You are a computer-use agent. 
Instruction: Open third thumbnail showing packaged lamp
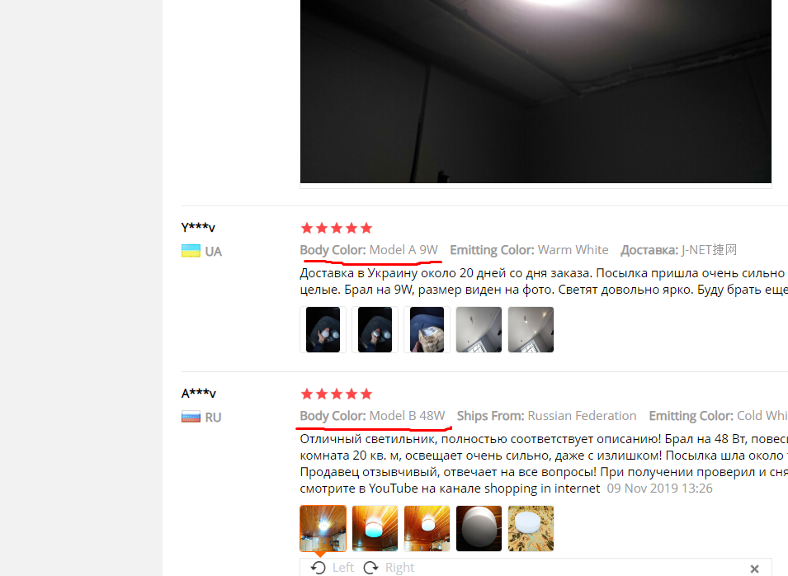[x=427, y=330]
